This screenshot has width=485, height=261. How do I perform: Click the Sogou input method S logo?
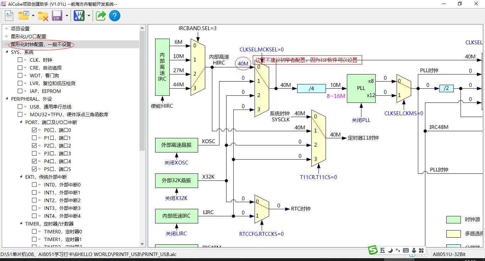(373, 250)
